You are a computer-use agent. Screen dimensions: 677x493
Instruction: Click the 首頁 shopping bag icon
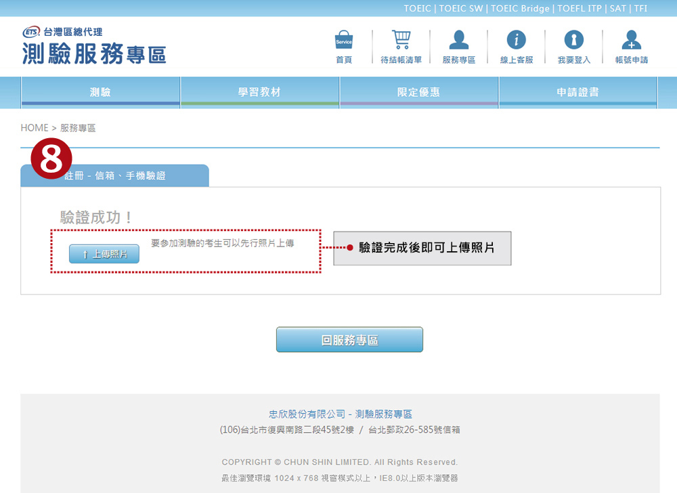point(344,41)
